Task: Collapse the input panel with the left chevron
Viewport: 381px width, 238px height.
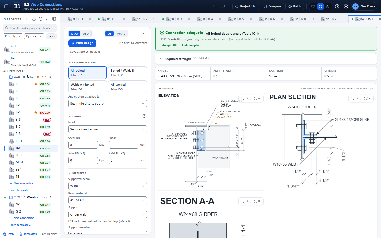Action: [144, 34]
